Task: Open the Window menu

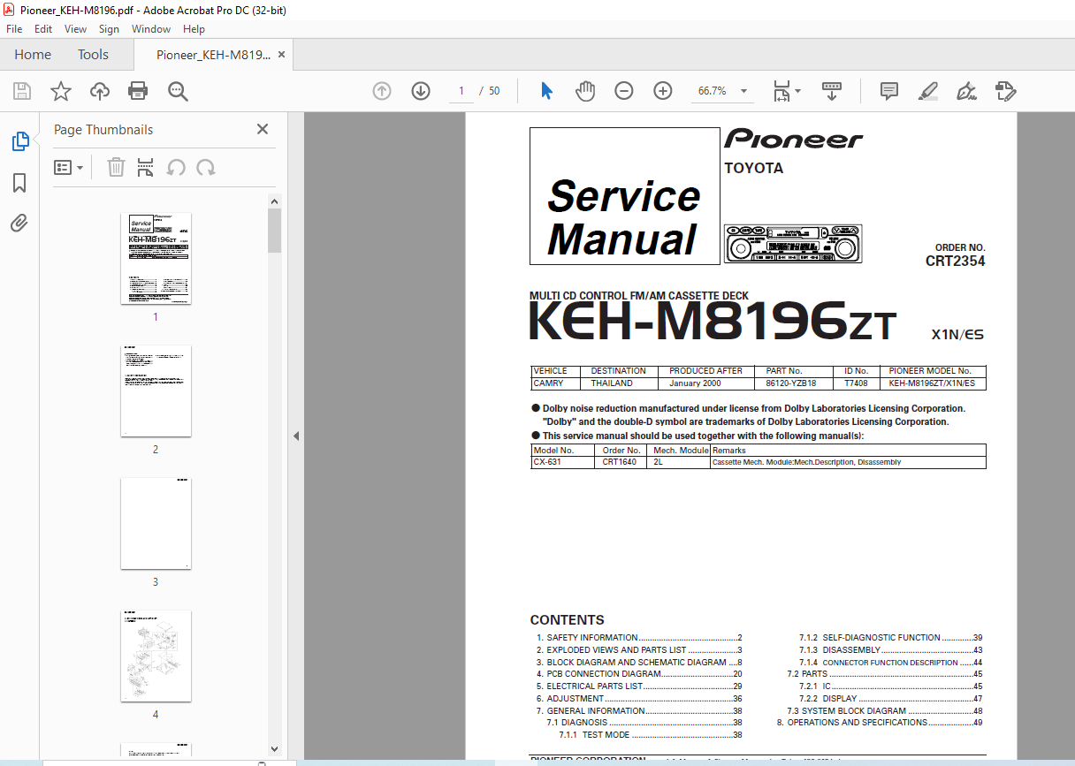Action: [x=151, y=29]
